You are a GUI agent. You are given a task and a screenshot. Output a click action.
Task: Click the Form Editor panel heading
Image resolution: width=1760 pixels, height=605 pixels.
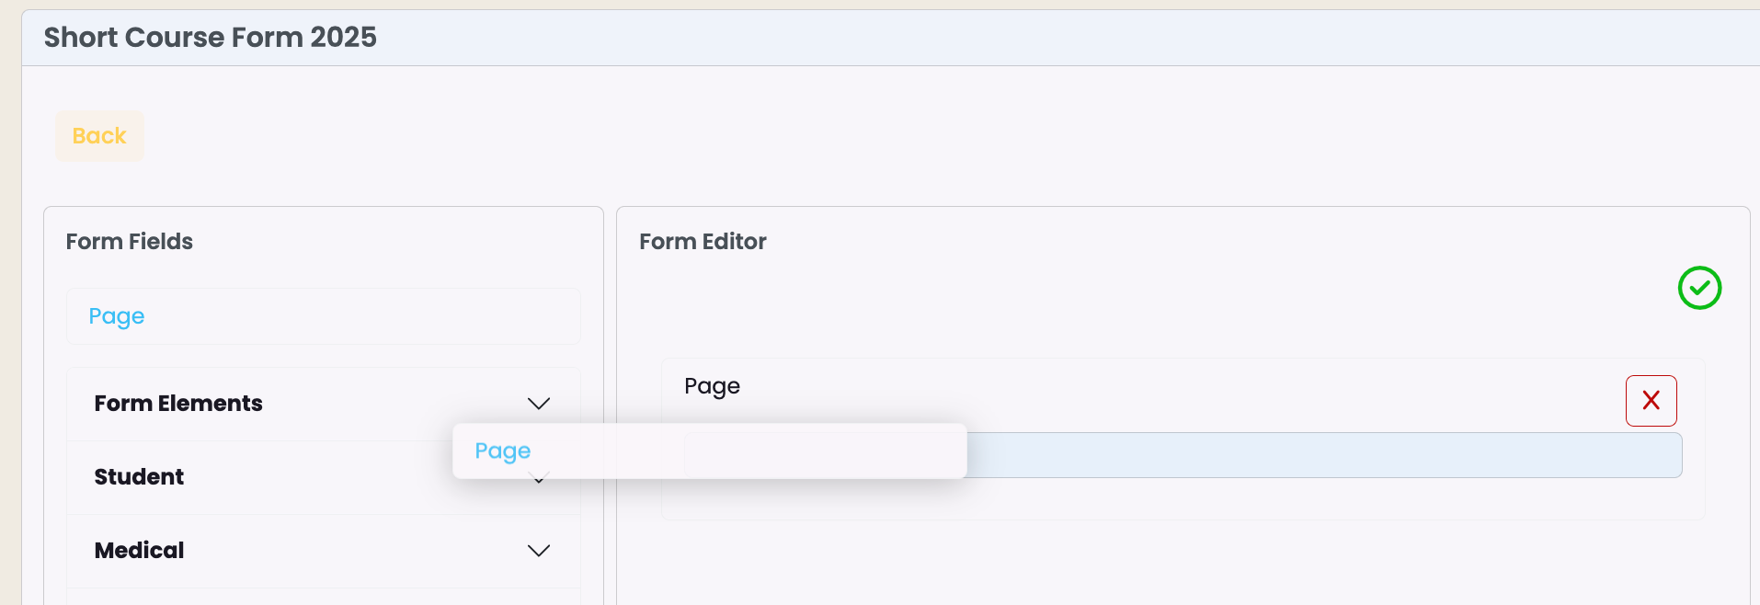pos(703,242)
